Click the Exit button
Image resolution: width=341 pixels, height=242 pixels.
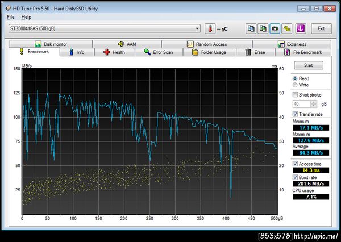coord(322,28)
